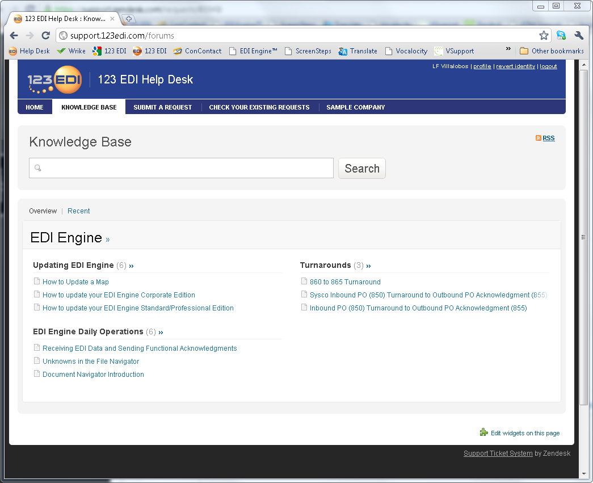The height and width of the screenshot is (483, 593).
Task: Bookmark this page with the star icon
Action: tap(544, 36)
